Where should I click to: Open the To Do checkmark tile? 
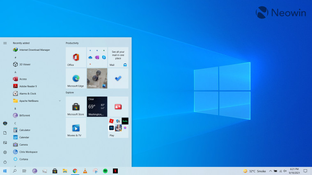tap(118, 78)
